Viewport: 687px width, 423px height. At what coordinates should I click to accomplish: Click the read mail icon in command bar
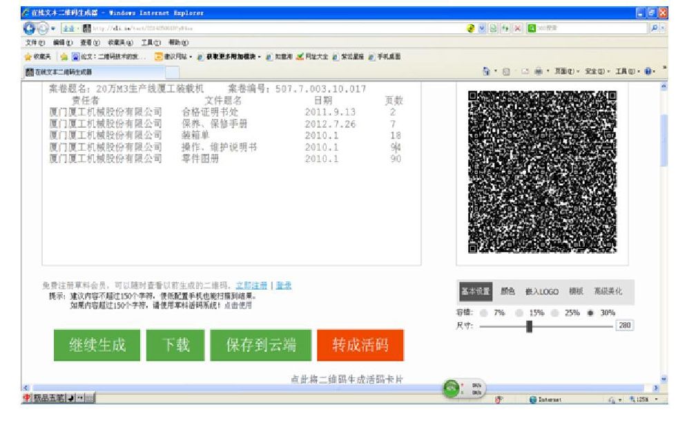click(x=525, y=71)
